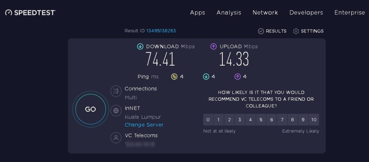369x162 pixels.
Task: Click the upload latency ping icon
Action: [x=237, y=76]
